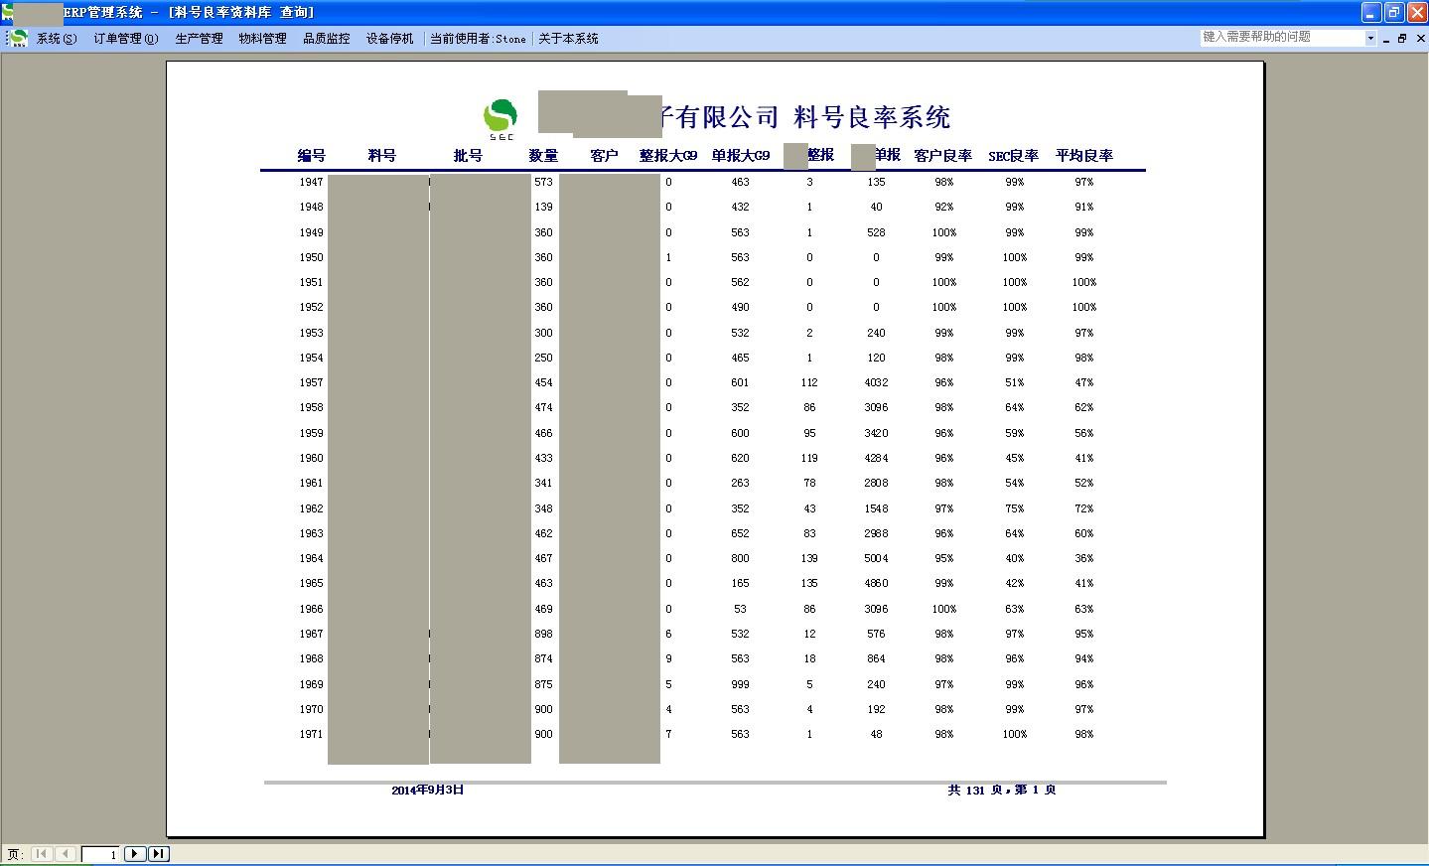Select row number 1957
The image size is (1429, 866).
311,382
